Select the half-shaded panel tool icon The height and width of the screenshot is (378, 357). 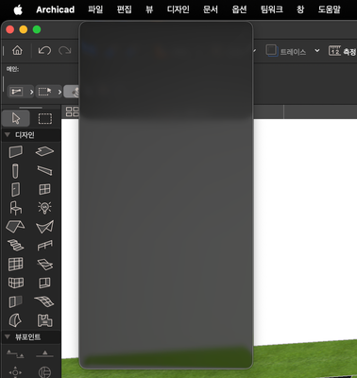click(x=16, y=301)
